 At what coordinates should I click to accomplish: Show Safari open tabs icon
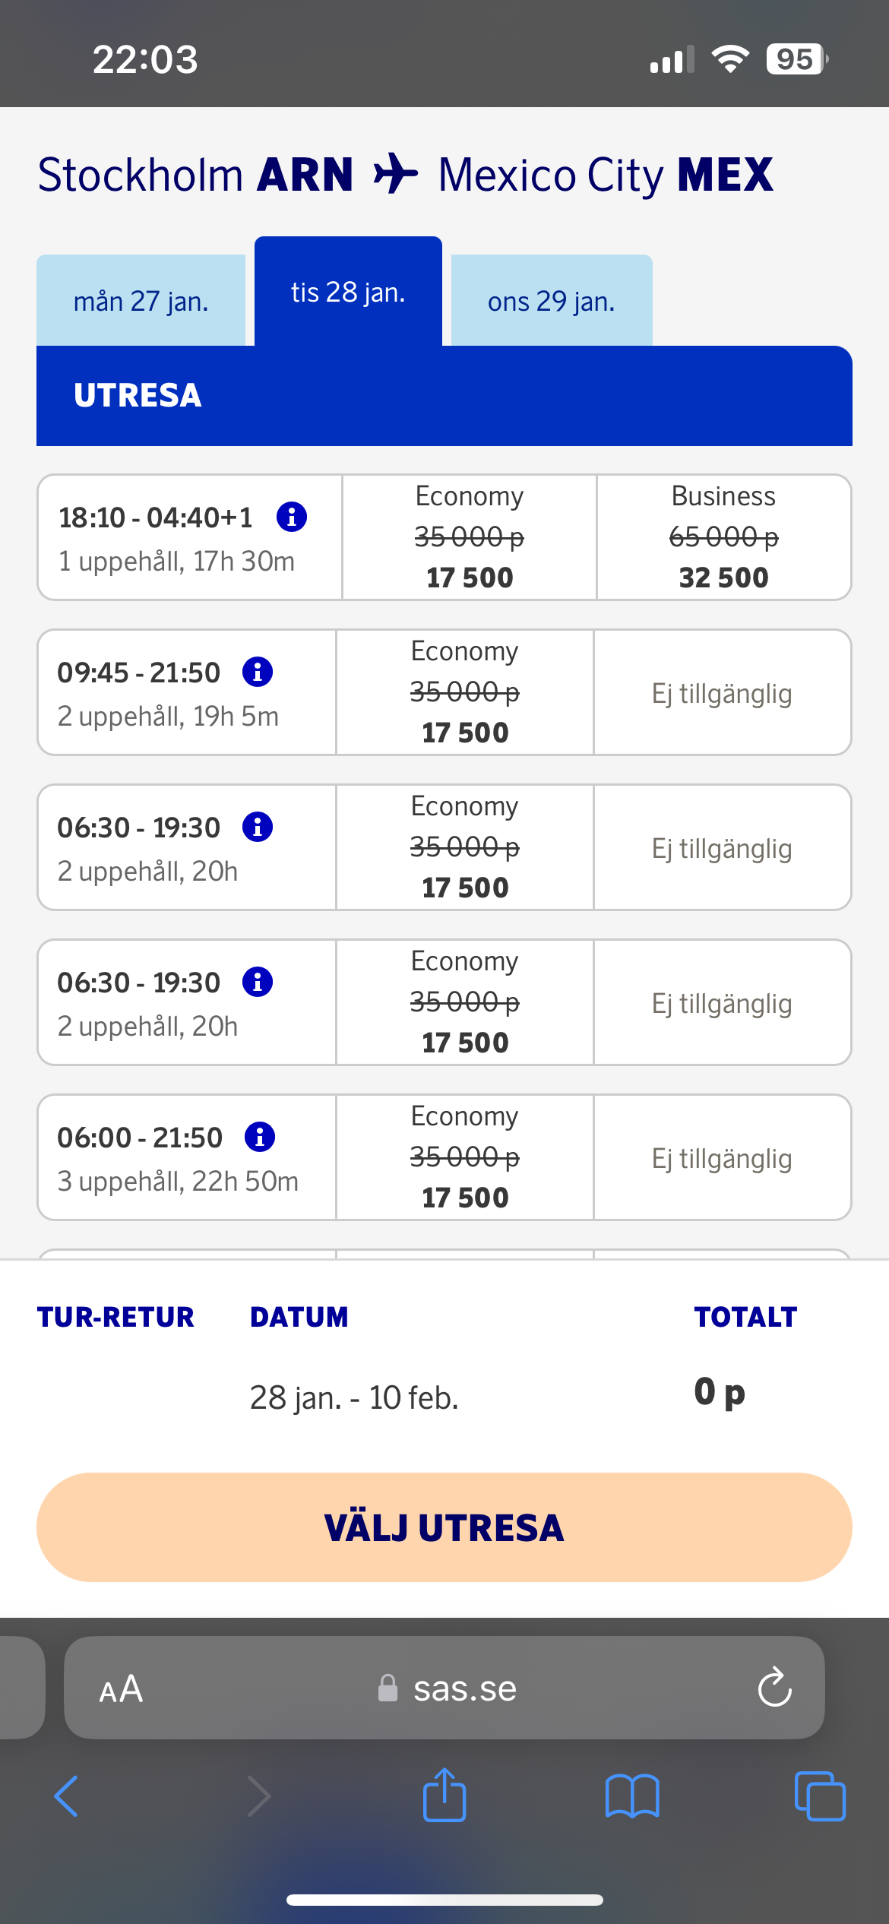[x=819, y=1796]
